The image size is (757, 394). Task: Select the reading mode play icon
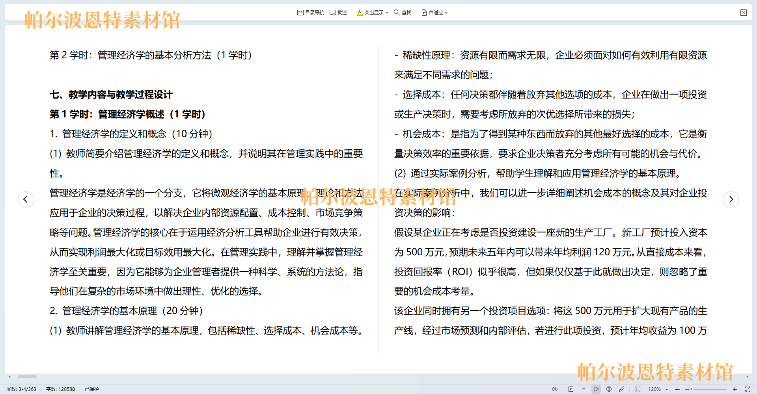pyautogui.click(x=596, y=389)
